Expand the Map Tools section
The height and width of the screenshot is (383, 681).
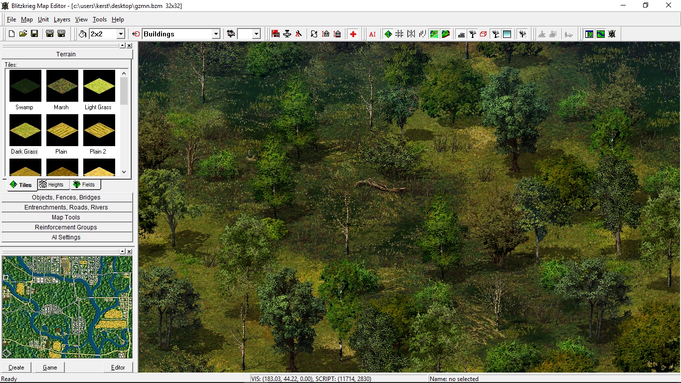[67, 217]
